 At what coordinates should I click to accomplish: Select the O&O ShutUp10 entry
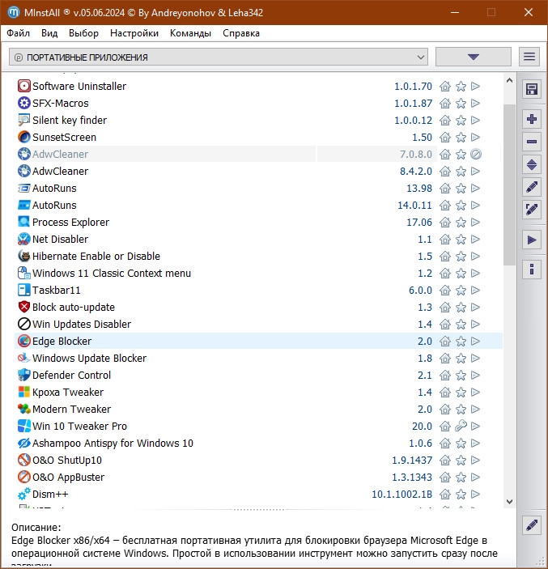[x=258, y=460]
